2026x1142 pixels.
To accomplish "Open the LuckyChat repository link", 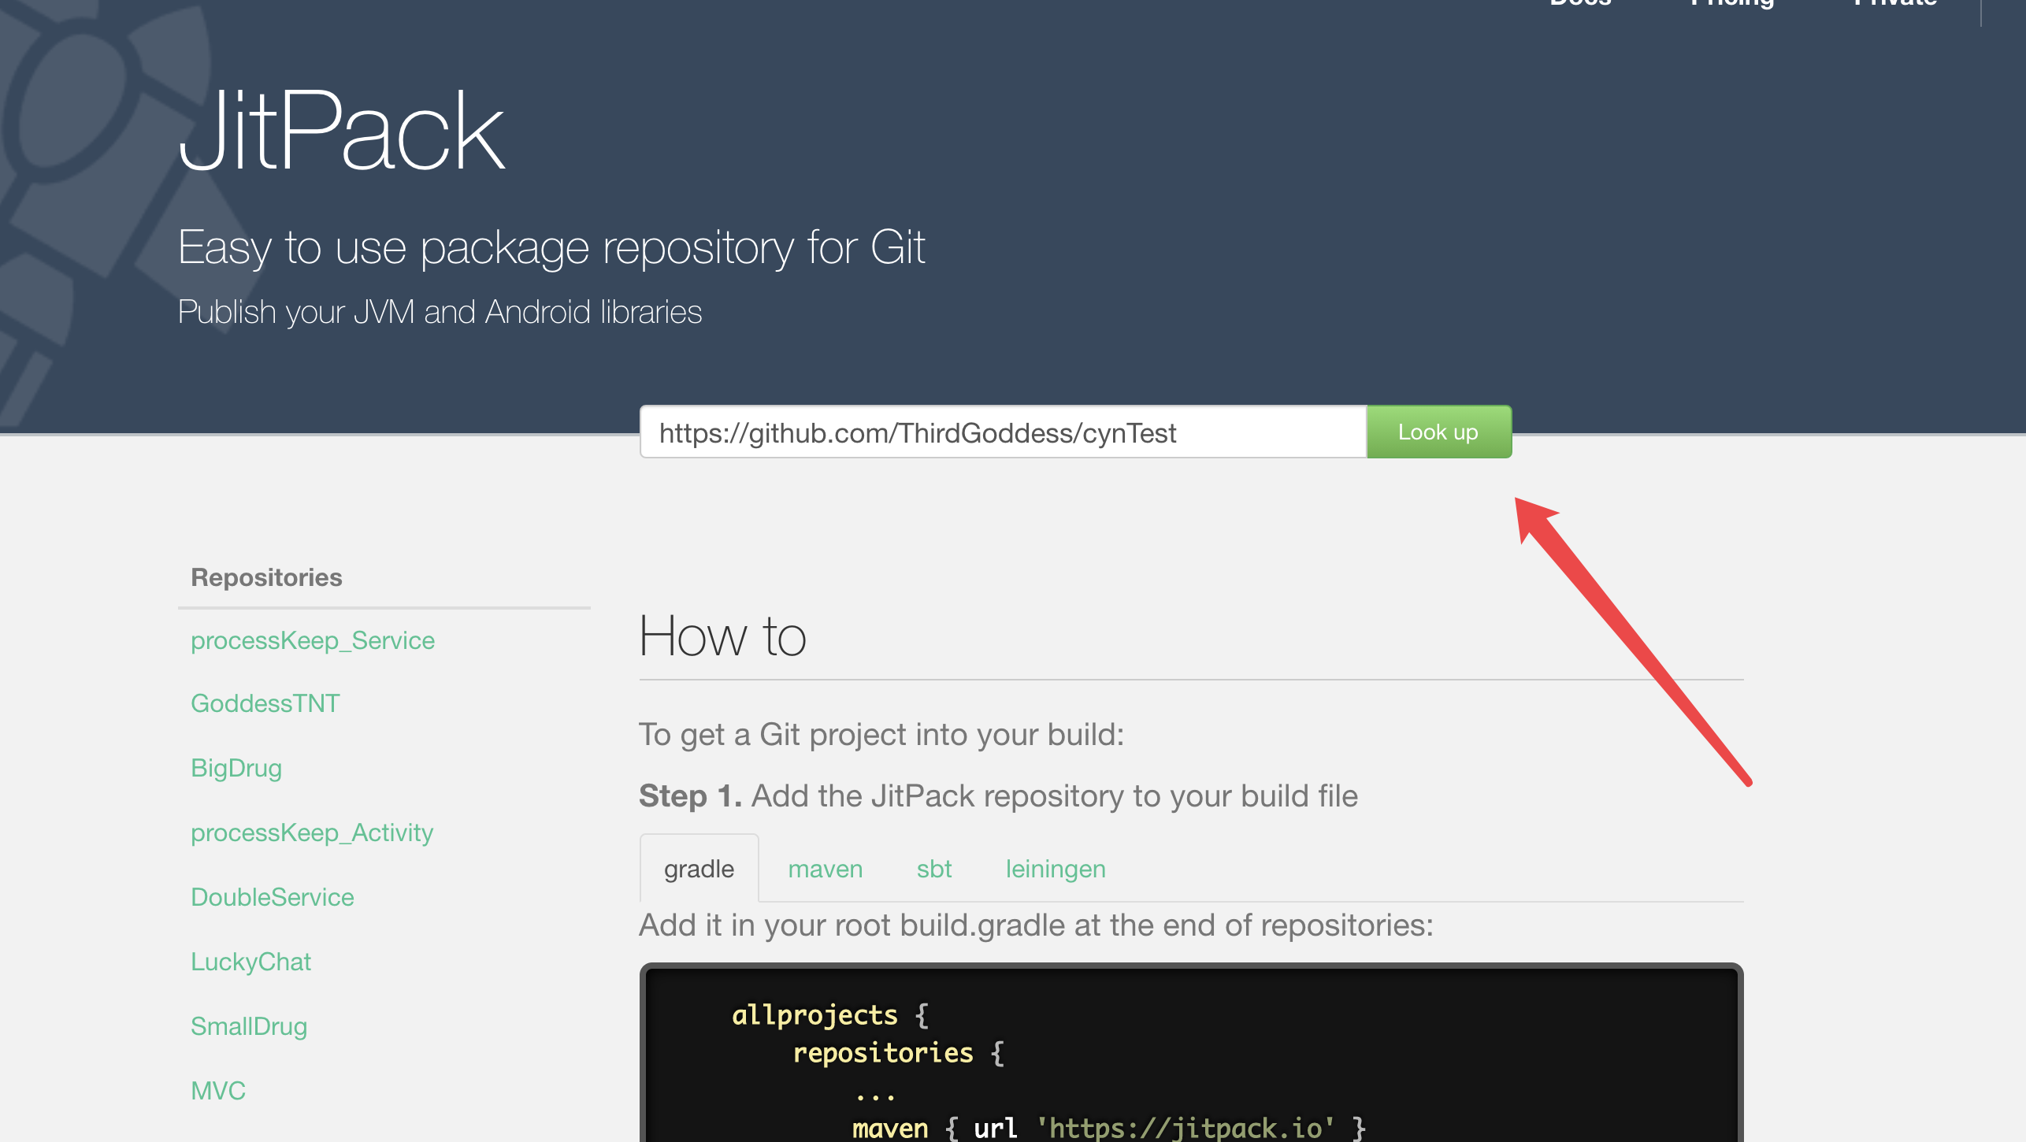I will pyautogui.click(x=250, y=962).
